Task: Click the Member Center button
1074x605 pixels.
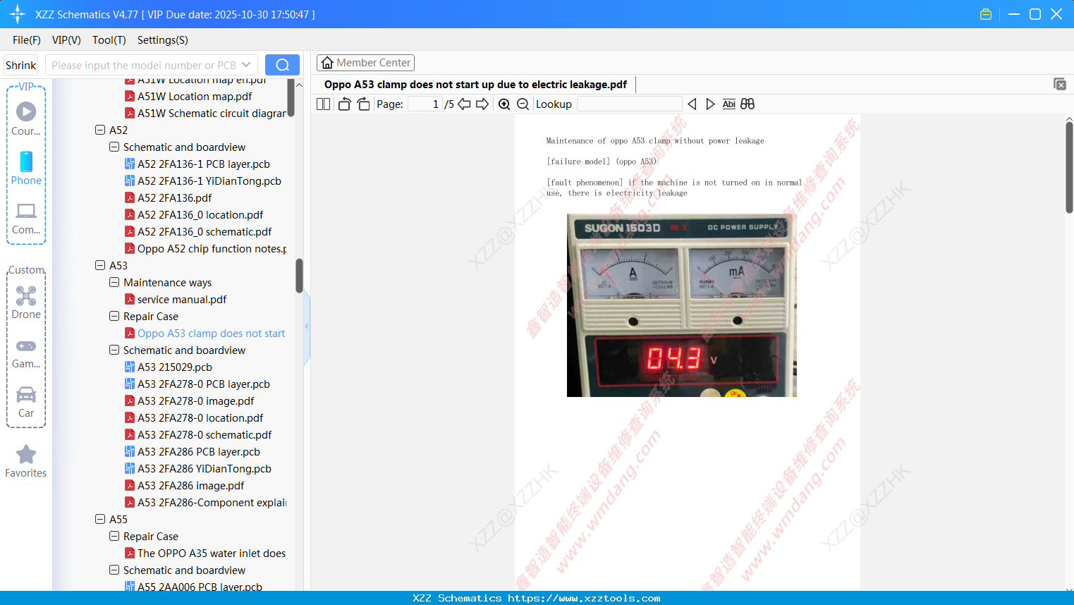Action: (x=365, y=63)
